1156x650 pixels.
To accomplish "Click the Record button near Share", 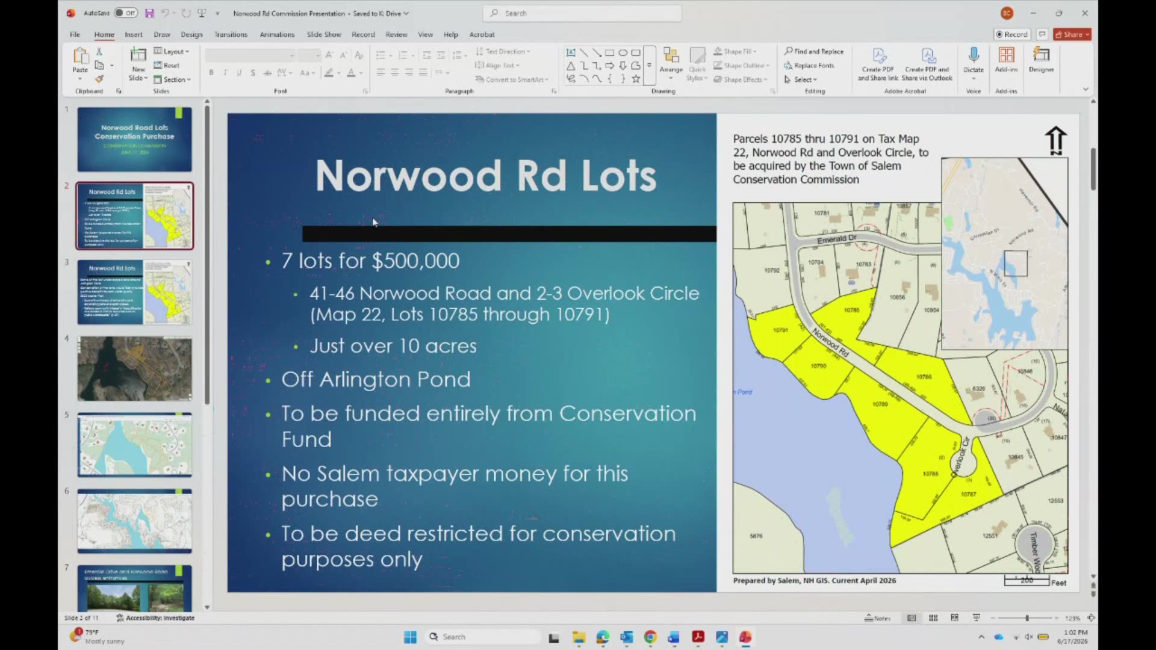I will coord(1011,34).
